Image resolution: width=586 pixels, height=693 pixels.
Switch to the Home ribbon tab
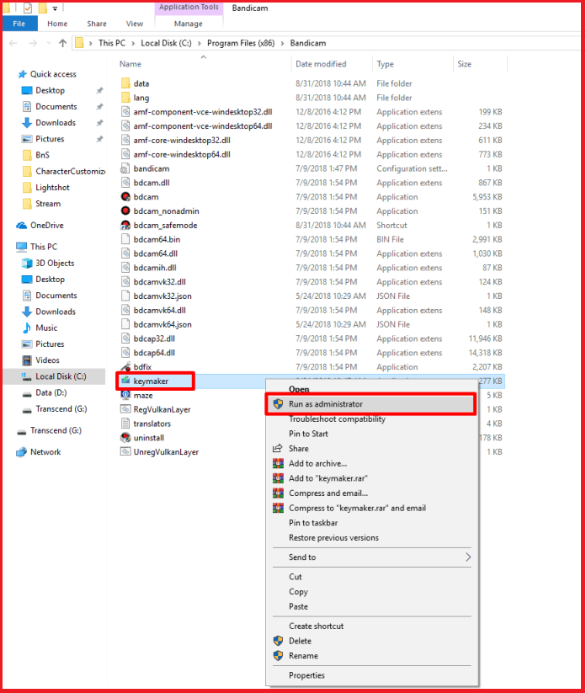pyautogui.click(x=57, y=24)
